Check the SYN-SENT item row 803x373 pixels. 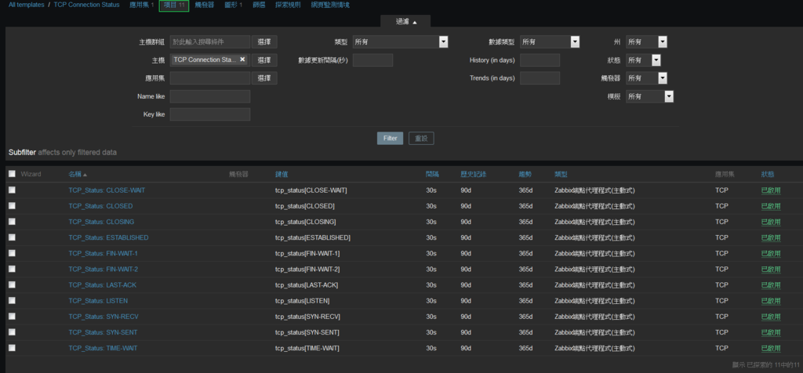12,332
